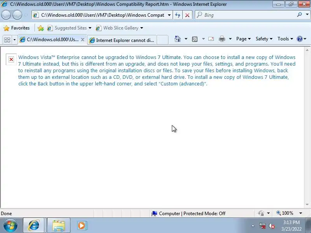Click the privacy report status bar icon
311x233 pixels.
click(261, 213)
